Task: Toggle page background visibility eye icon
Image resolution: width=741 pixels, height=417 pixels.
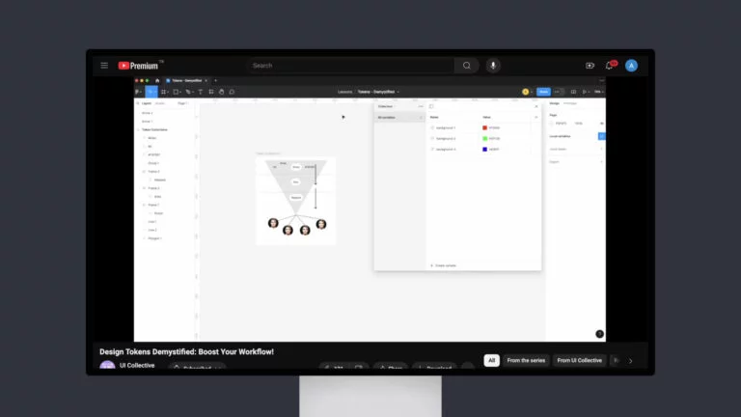Action: click(x=602, y=124)
